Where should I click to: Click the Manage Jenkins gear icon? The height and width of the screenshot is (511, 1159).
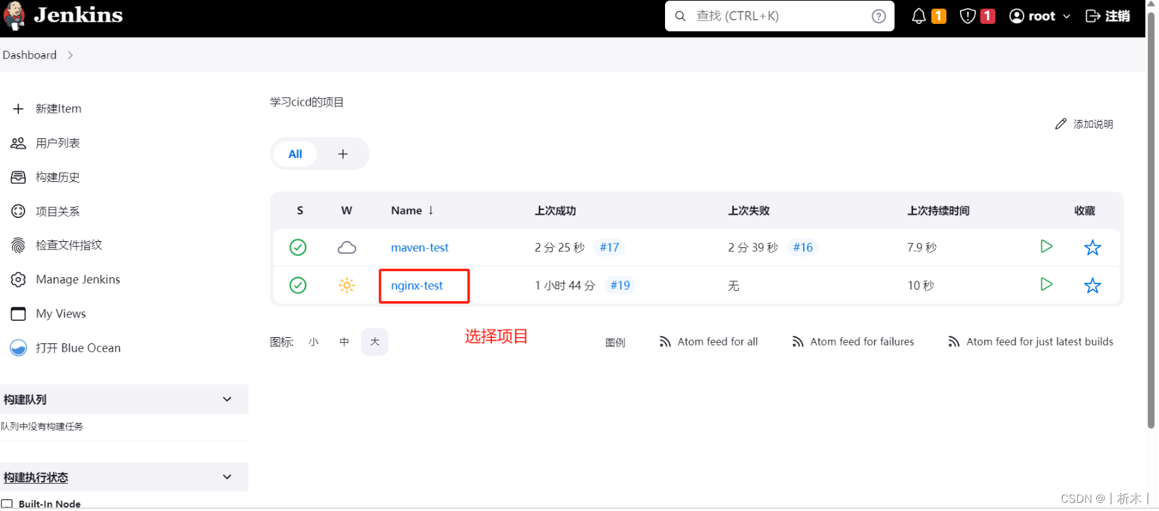pos(18,279)
